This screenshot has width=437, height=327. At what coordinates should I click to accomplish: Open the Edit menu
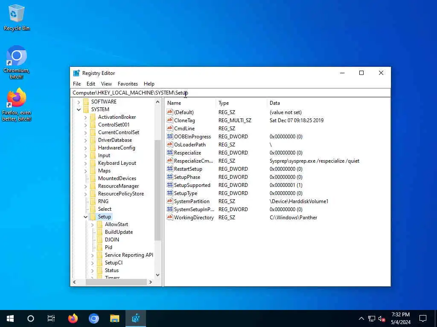[90, 84]
